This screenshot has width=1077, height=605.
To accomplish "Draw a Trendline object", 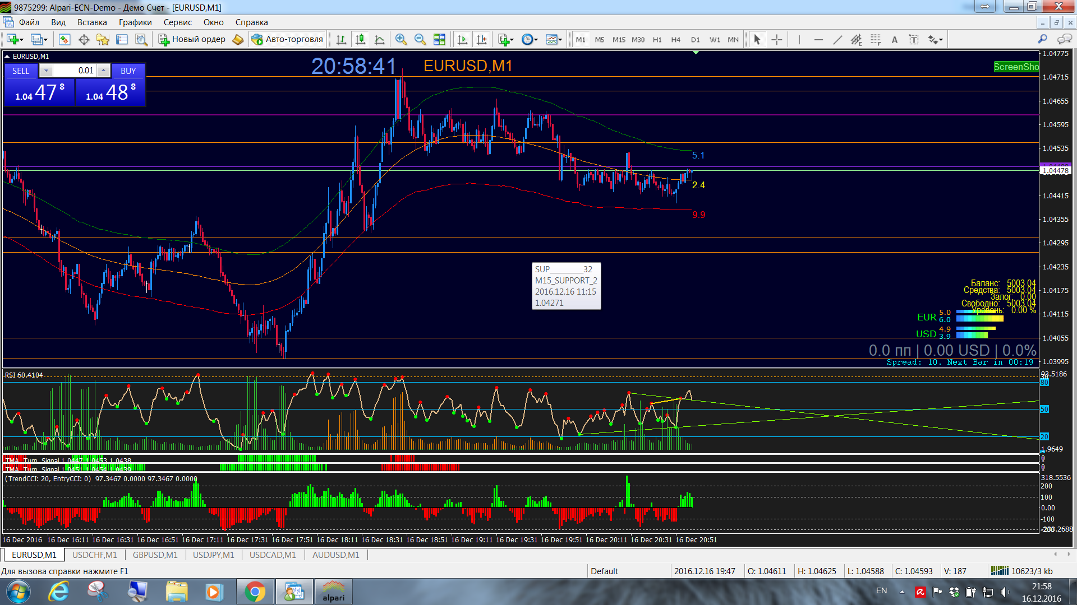I will (x=837, y=39).
